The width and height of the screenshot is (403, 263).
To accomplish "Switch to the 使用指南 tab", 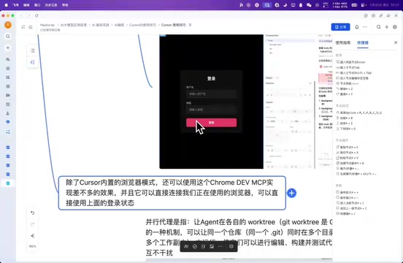I will (343, 42).
